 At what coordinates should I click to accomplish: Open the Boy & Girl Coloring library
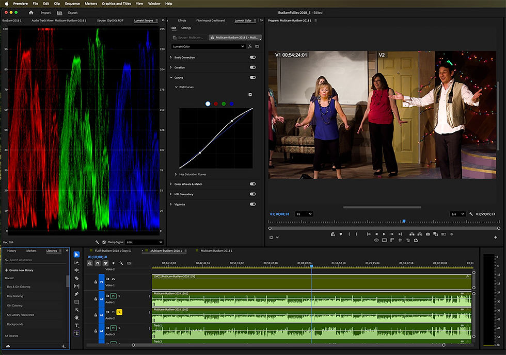pyautogui.click(x=19, y=286)
